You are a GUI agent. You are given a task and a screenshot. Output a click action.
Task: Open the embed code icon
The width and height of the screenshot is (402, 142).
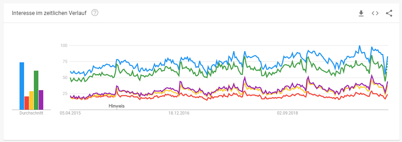[x=375, y=13]
